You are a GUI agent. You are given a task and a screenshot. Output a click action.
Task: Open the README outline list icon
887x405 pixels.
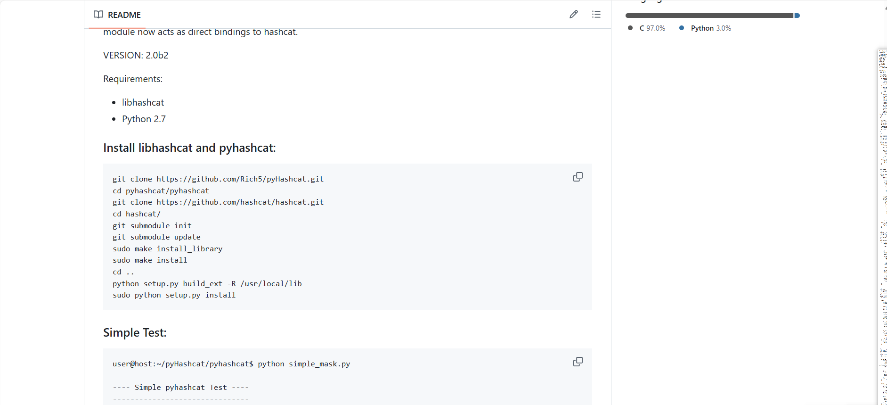(x=596, y=15)
